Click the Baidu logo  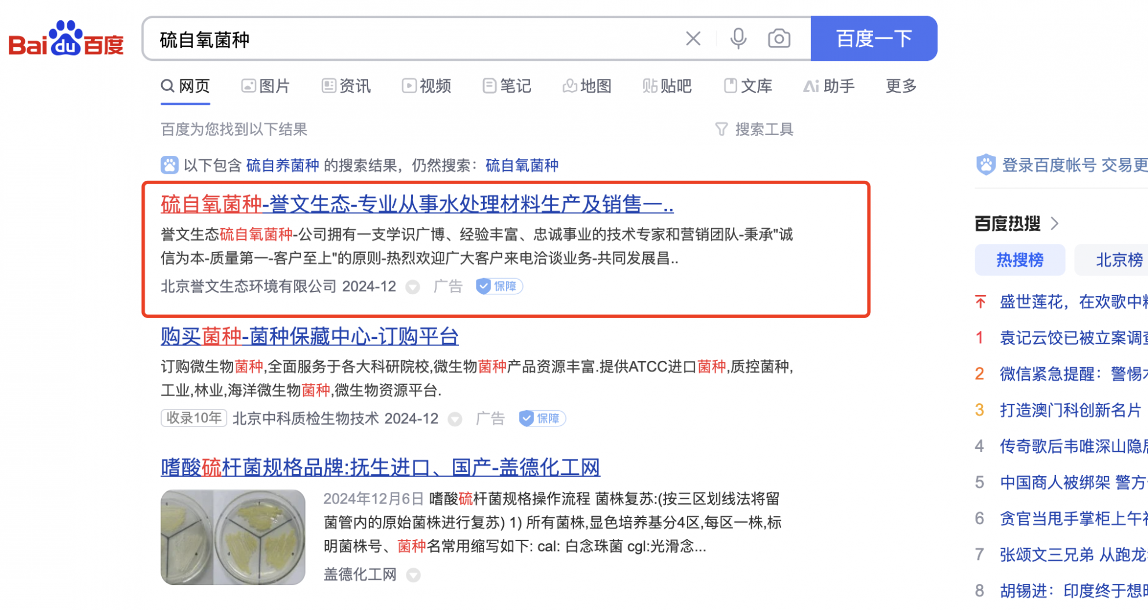click(66, 39)
